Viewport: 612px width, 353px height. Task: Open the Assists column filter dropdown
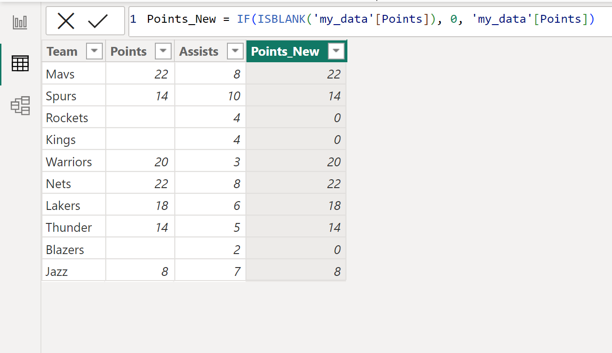(x=235, y=51)
